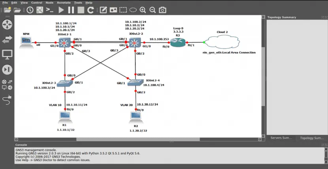Open console to all devices

click(49, 9)
